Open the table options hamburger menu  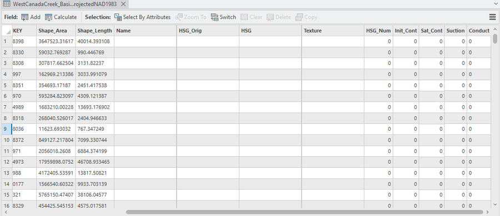(492, 17)
